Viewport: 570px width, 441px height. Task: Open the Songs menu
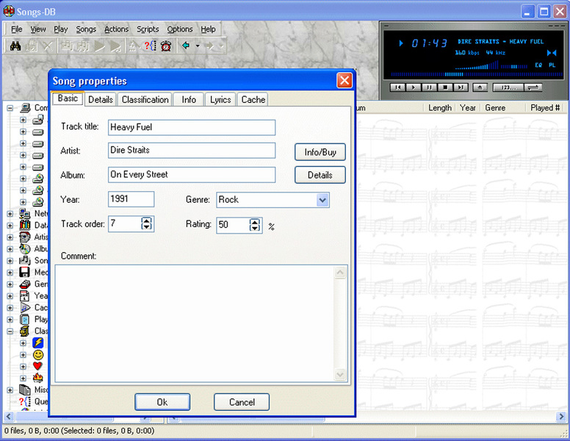pos(86,29)
